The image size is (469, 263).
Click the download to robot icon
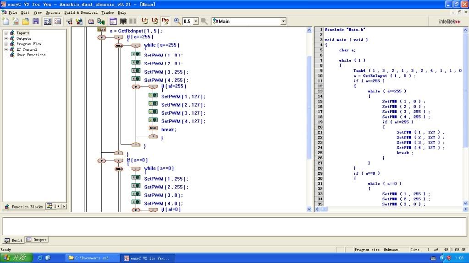click(101, 21)
